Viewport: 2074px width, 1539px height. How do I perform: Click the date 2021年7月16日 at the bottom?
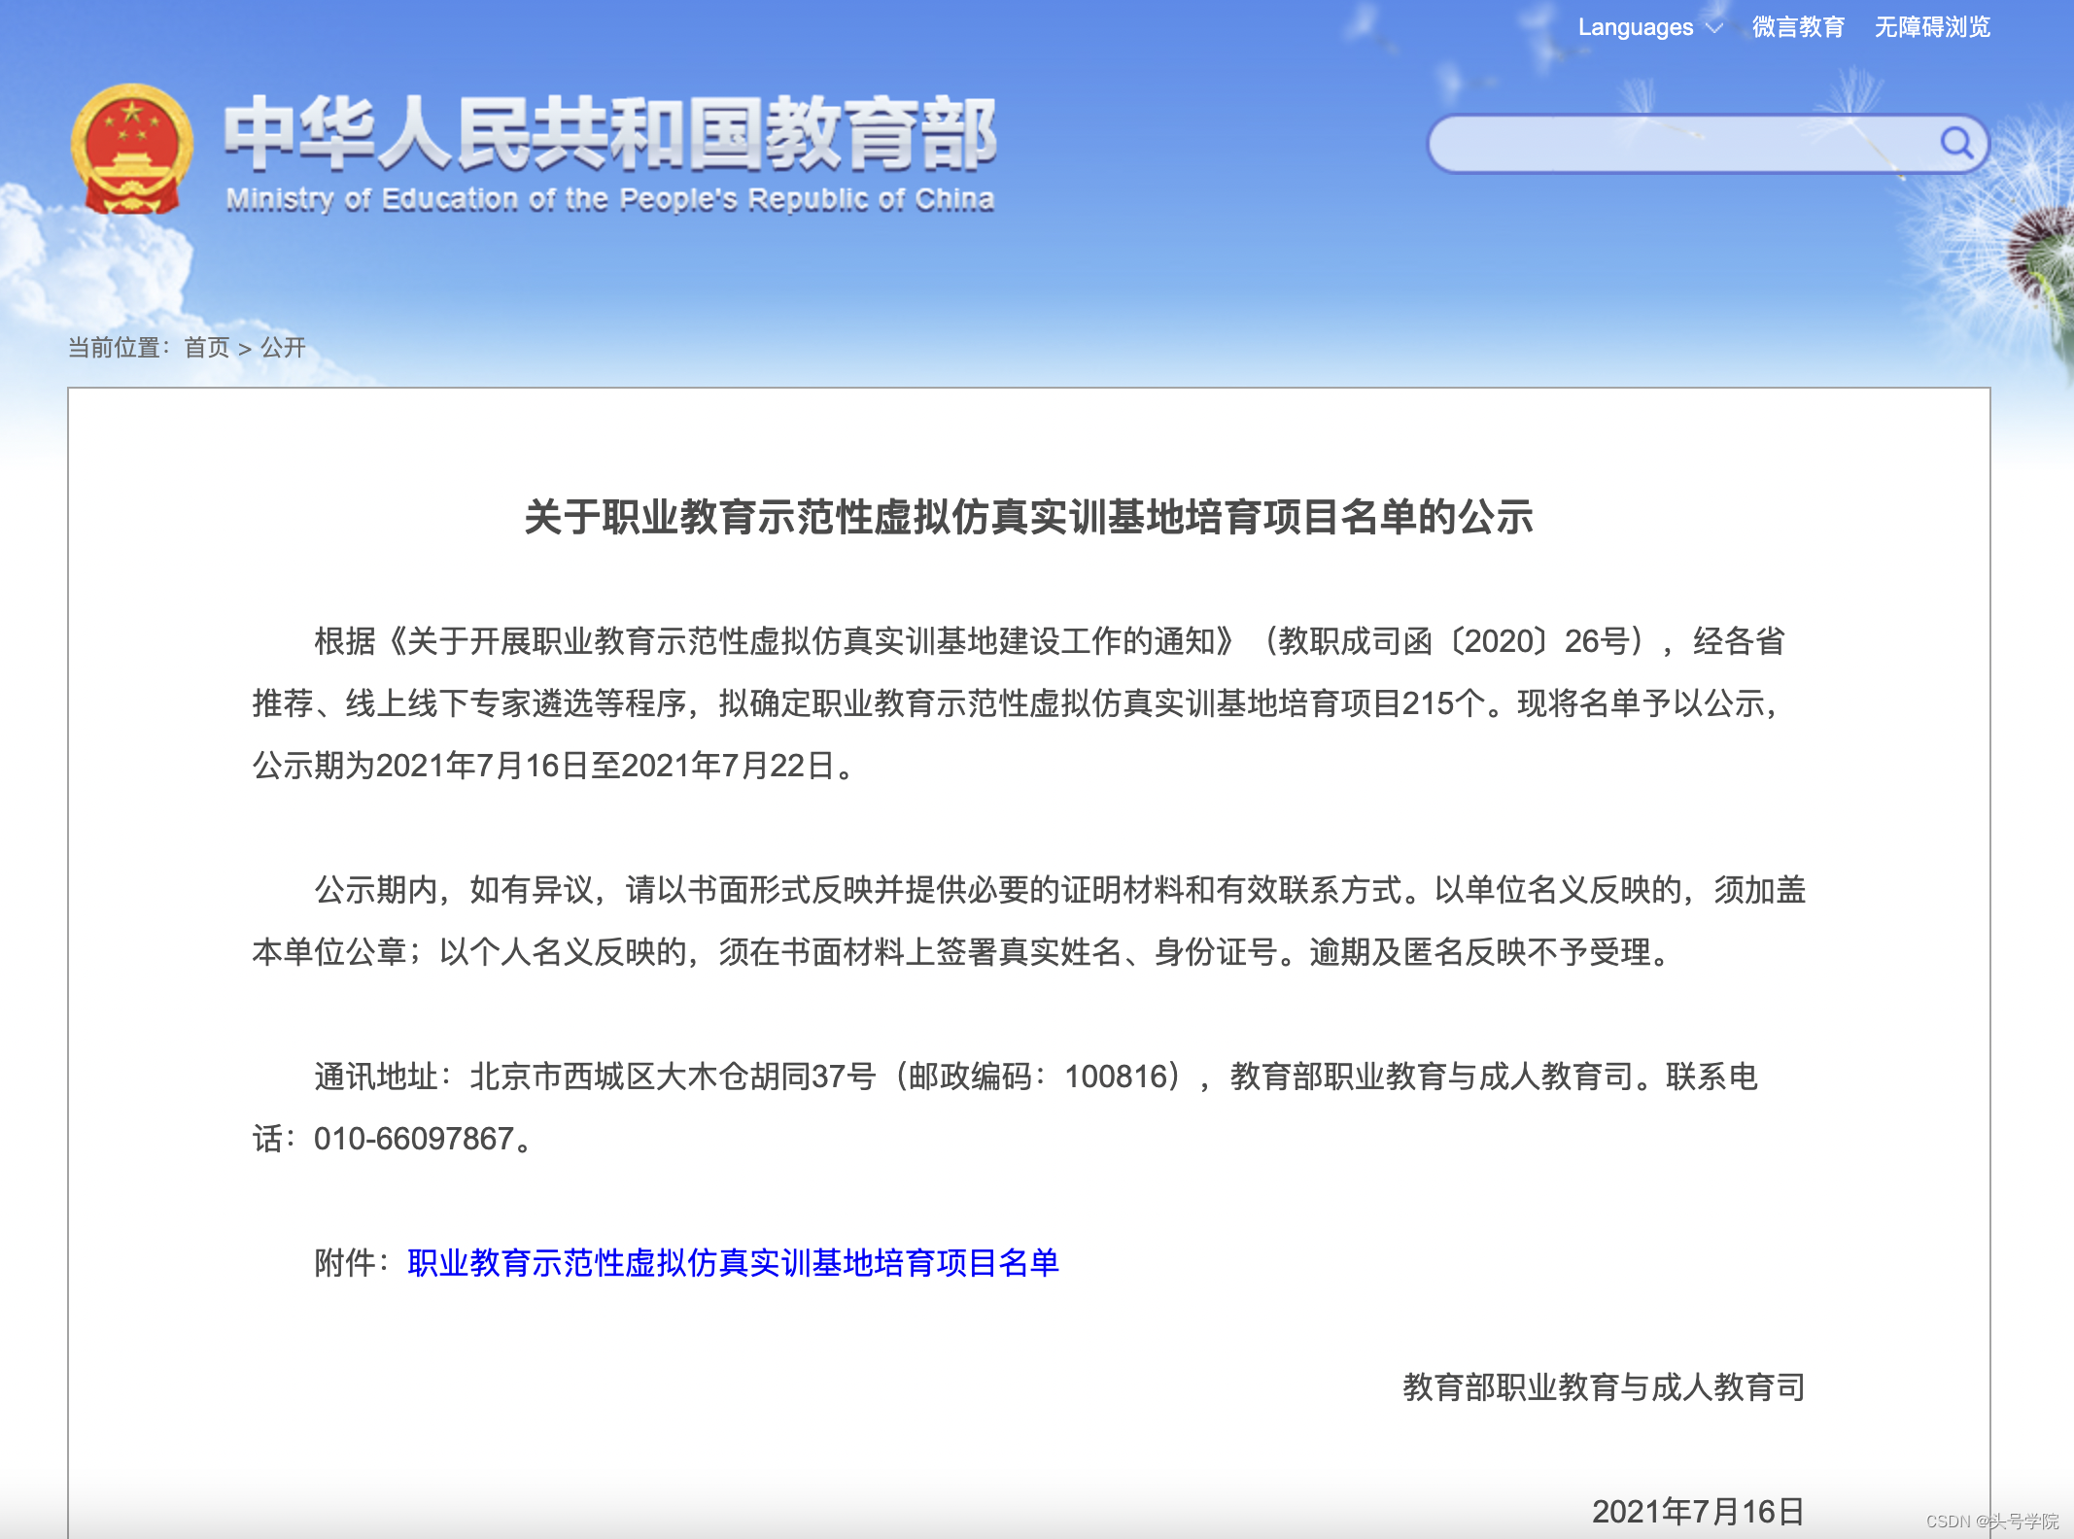click(x=1697, y=1511)
